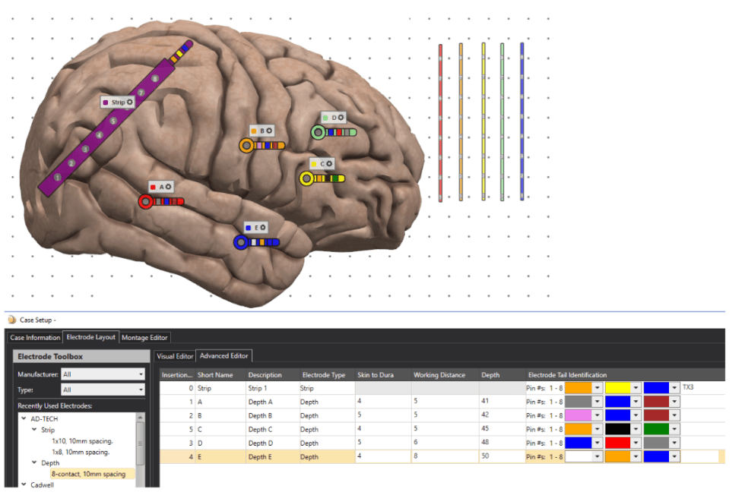The image size is (745, 495).
Task: Open the Case Information tab
Action: (35, 337)
